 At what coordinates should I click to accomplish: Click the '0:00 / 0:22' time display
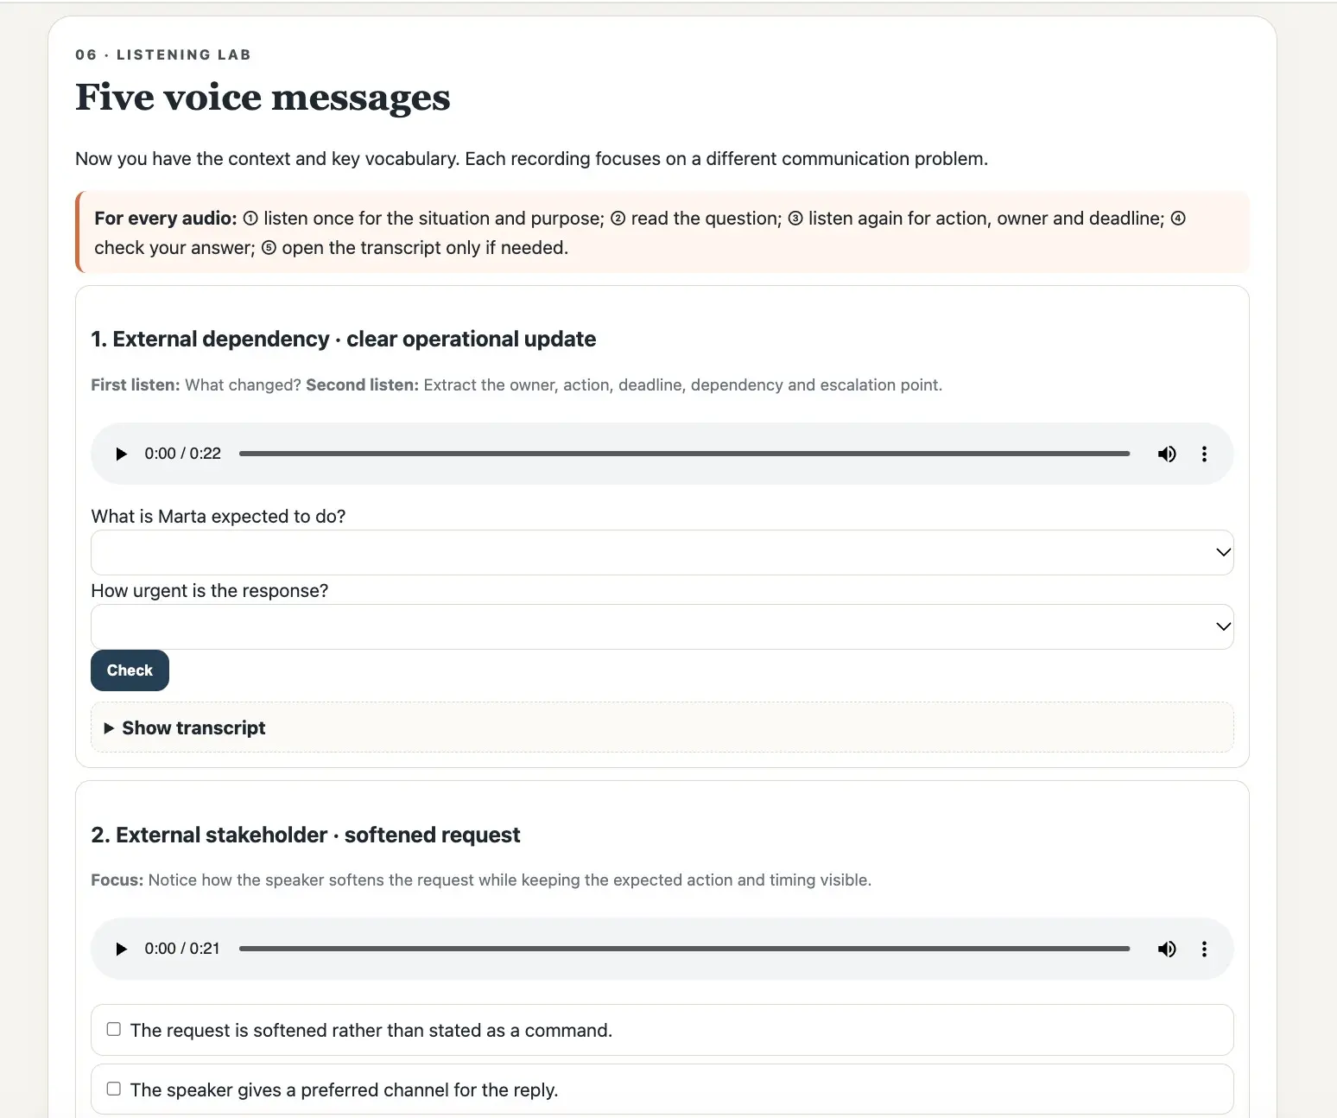tap(183, 454)
